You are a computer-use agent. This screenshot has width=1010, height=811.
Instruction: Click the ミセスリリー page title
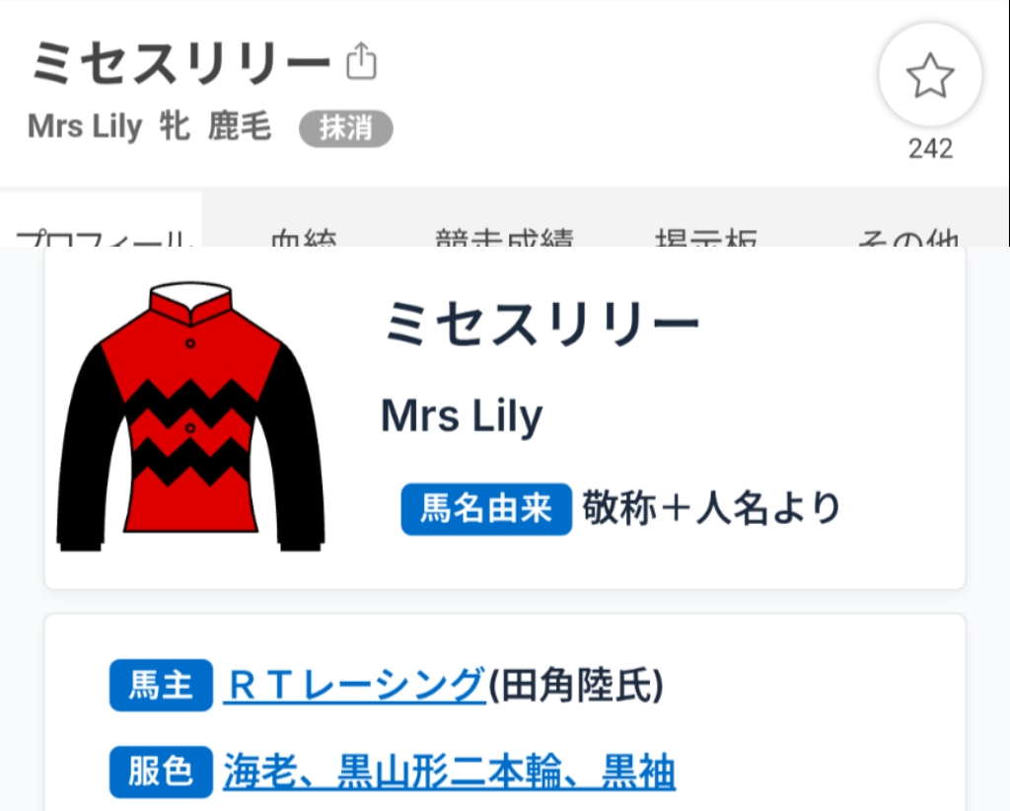click(181, 62)
